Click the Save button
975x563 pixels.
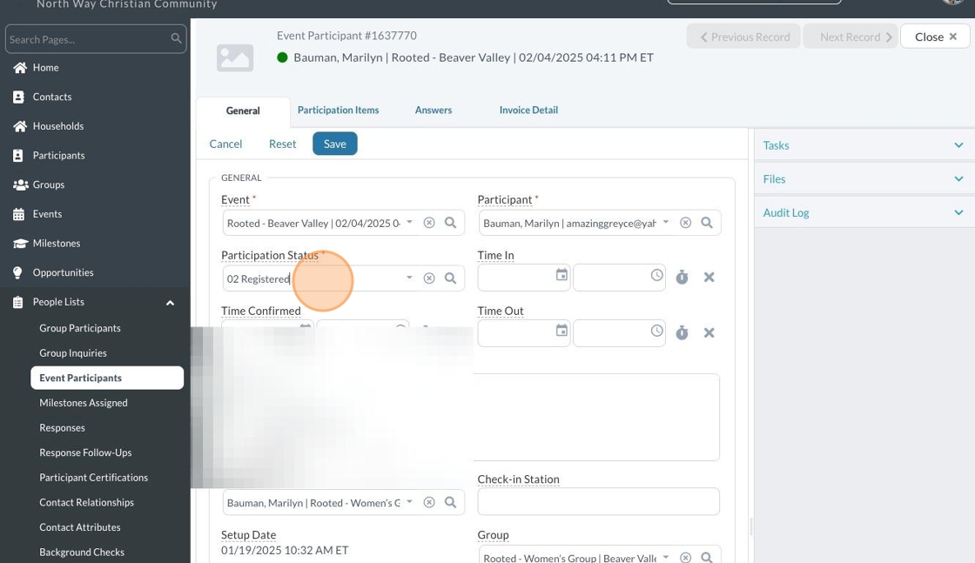[334, 144]
